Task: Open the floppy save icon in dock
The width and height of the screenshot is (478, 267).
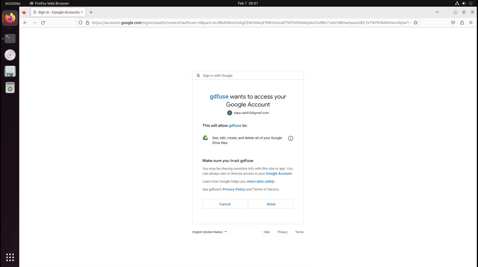Action: pos(10,71)
